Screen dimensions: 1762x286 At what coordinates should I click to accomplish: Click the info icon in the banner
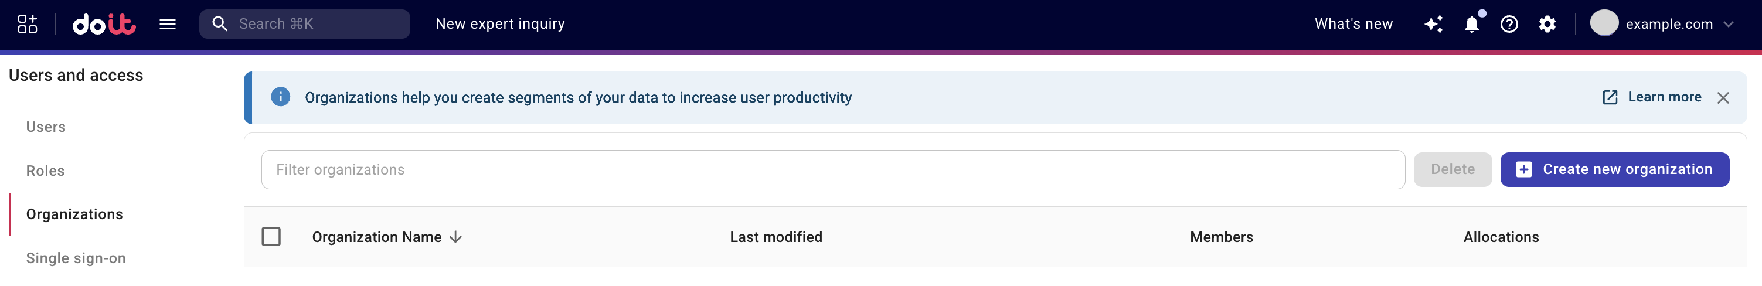(280, 97)
